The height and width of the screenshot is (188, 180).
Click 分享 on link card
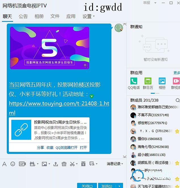41,147
